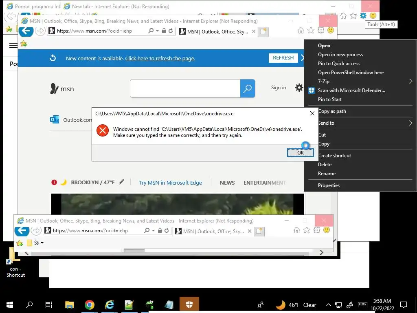Click Tools gear in bottom MSN window
417x313 pixels.
(x=316, y=230)
